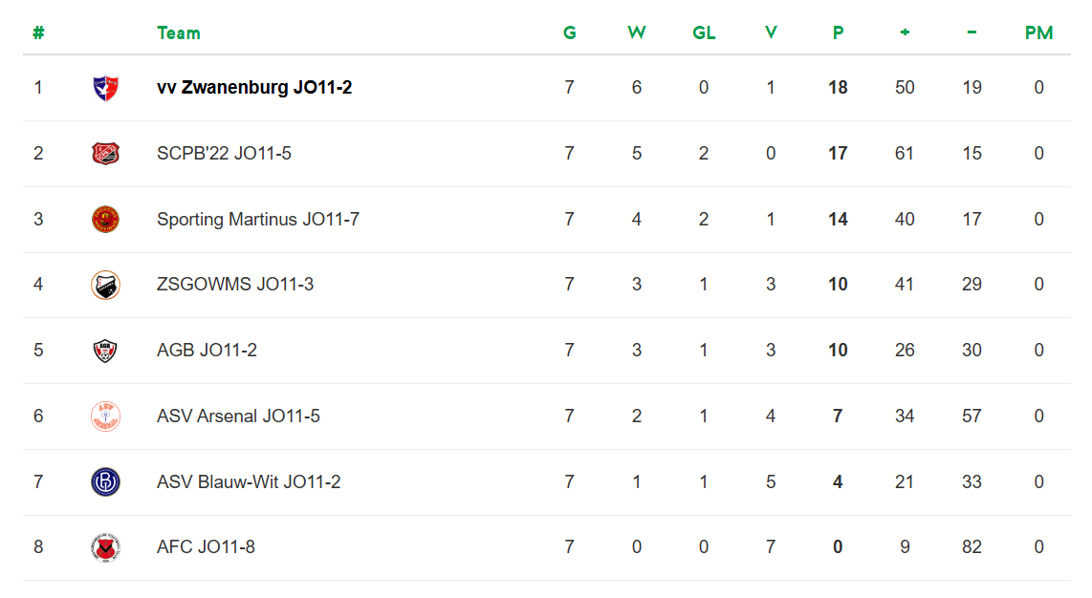Click the Sporting Martinus club logo
The width and height of the screenshot is (1092, 598).
[105, 220]
